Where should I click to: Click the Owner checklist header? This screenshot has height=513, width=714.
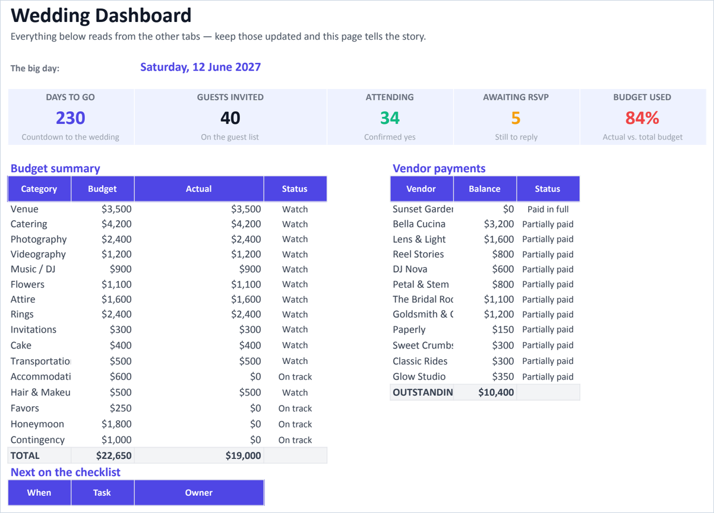(198, 493)
